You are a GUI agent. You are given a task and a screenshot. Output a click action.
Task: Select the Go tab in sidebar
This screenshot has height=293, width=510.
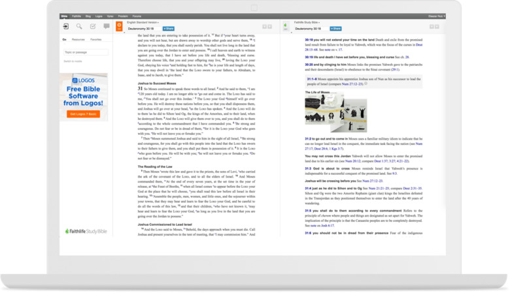click(64, 40)
